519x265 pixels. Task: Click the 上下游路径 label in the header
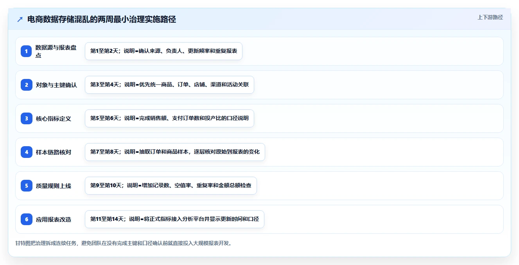pyautogui.click(x=490, y=18)
